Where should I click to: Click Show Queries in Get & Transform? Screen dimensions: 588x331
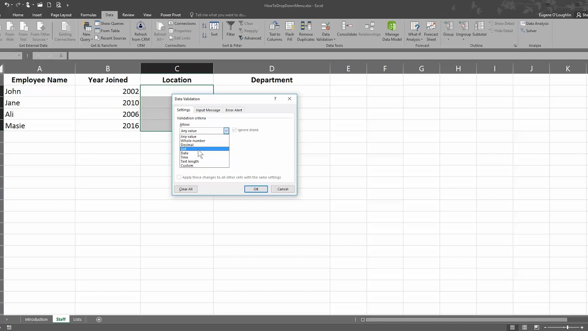109,23
